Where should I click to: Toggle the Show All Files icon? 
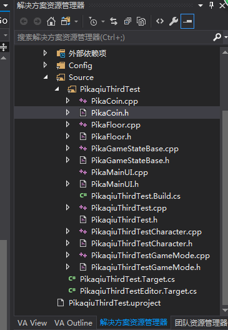click(141, 21)
